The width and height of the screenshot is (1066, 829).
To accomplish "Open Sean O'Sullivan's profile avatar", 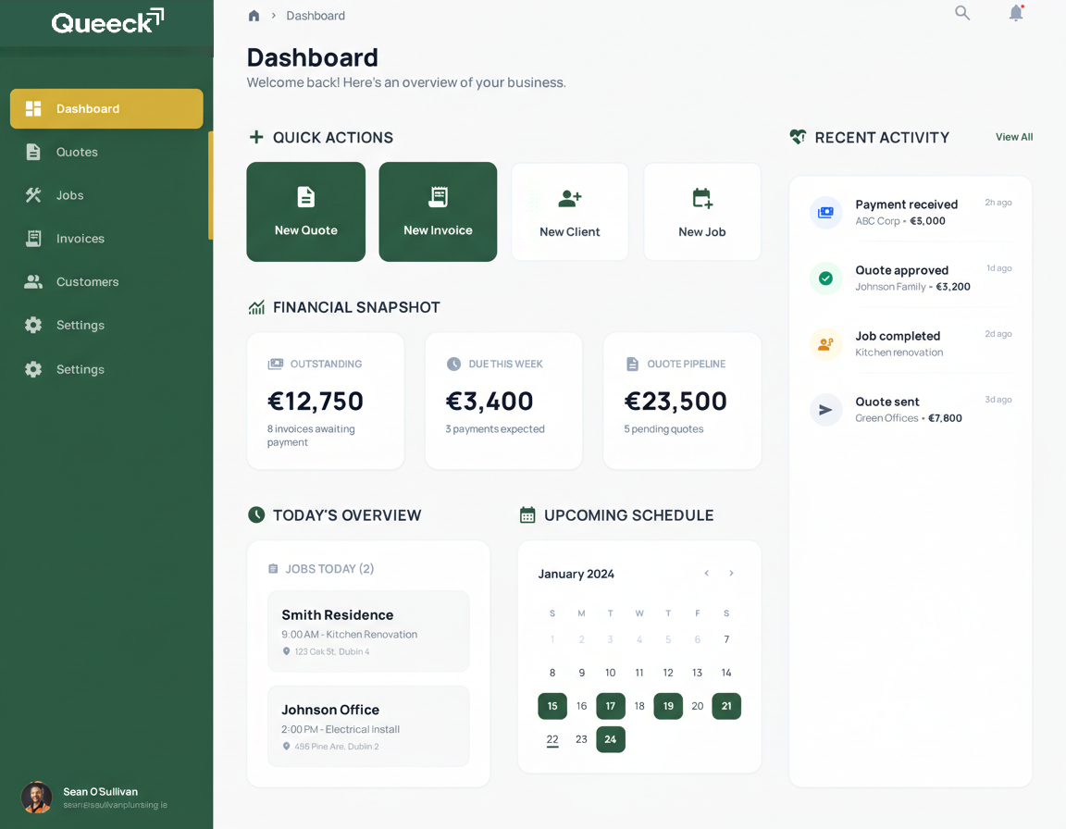I will (36, 798).
